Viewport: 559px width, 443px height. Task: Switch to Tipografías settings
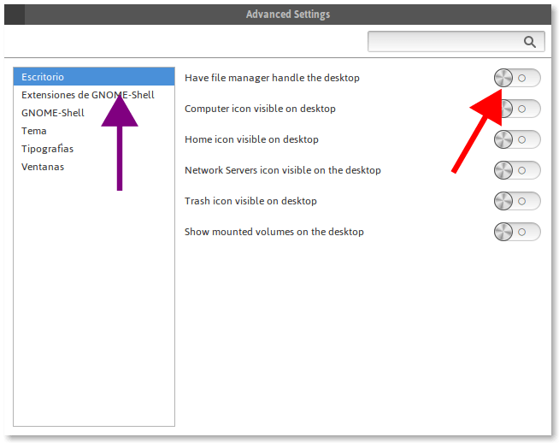48,149
